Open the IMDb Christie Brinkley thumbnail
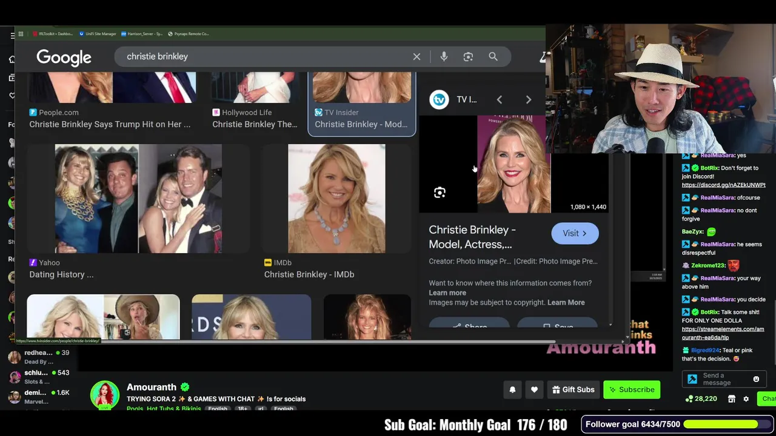The height and width of the screenshot is (436, 776). coord(336,198)
